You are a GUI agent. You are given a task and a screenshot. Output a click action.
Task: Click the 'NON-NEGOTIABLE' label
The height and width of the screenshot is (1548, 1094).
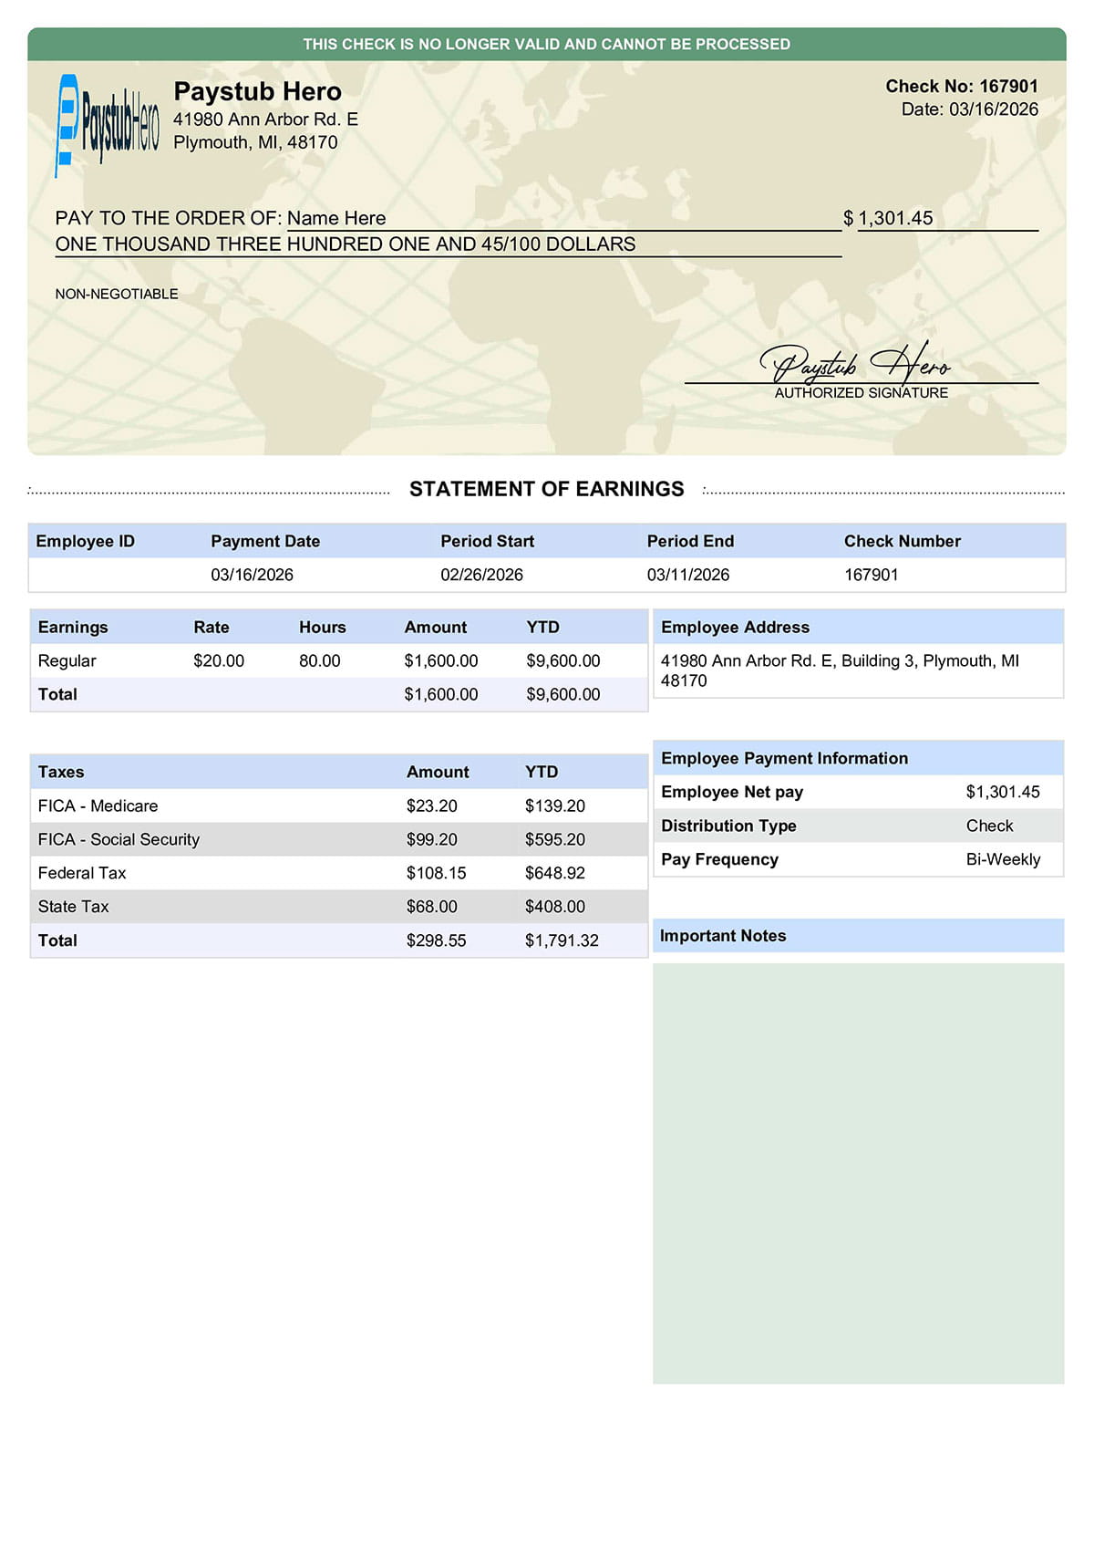coord(117,294)
